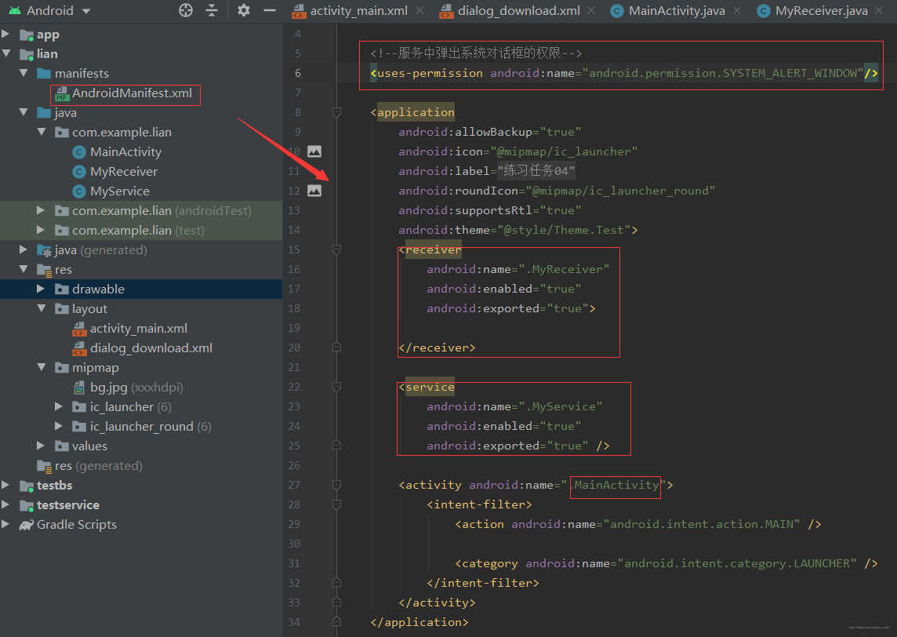Collapse the com.example.lian package
Viewport: 897px width, 637px height.
tap(42, 132)
